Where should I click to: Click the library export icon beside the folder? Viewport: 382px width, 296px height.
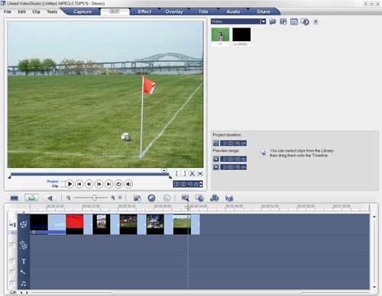(283, 21)
